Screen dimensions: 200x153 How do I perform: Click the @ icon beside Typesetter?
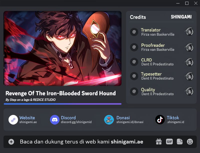click(x=134, y=76)
